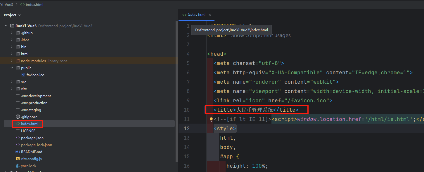Image resolution: width=424 pixels, height=172 pixels.
Task: Collapse the public folder chevron
Action: click(x=12, y=68)
